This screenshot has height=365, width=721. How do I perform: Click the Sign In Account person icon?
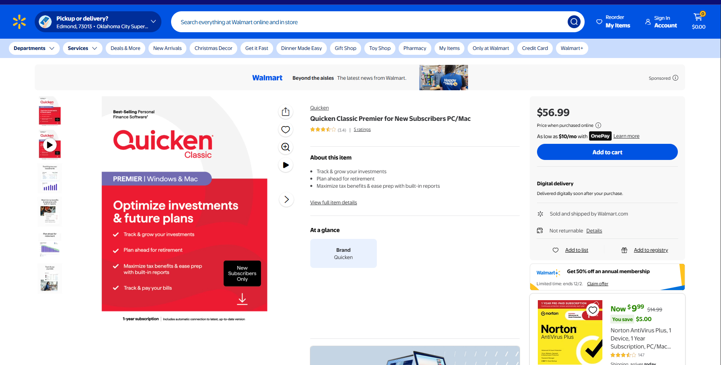click(648, 22)
